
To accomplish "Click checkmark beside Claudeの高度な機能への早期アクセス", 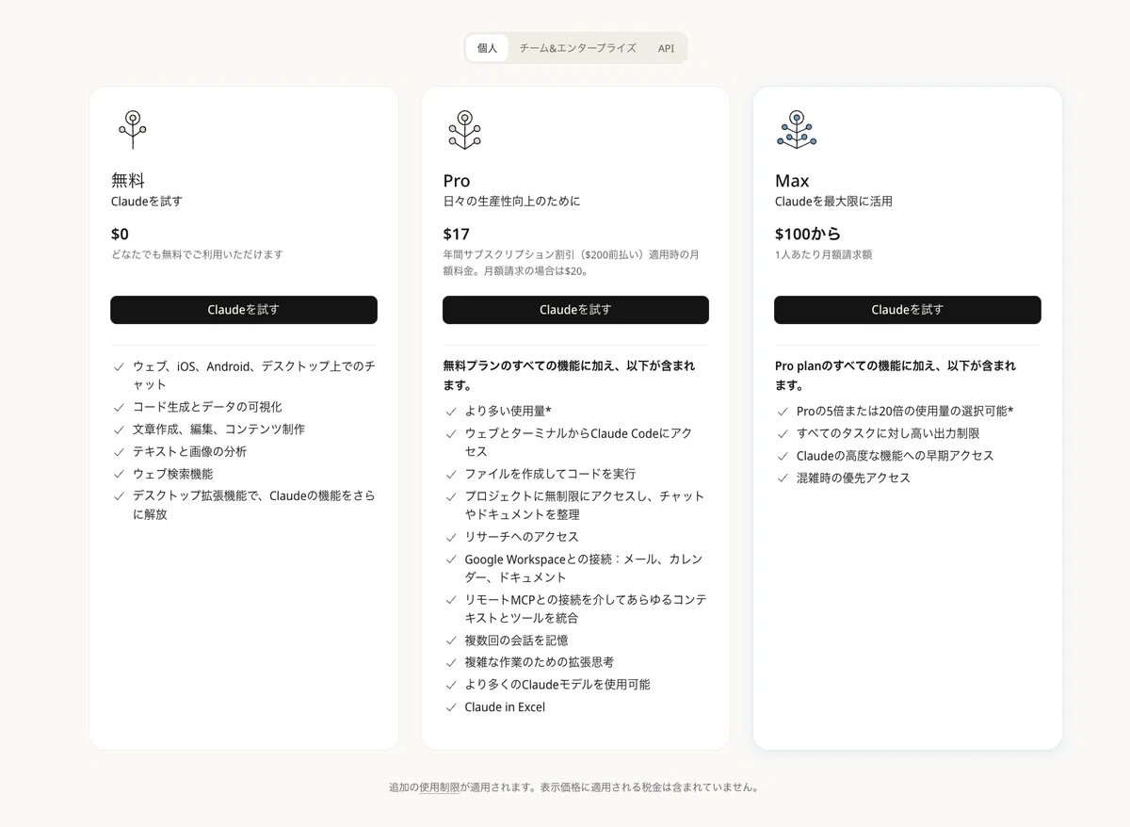I will click(783, 456).
